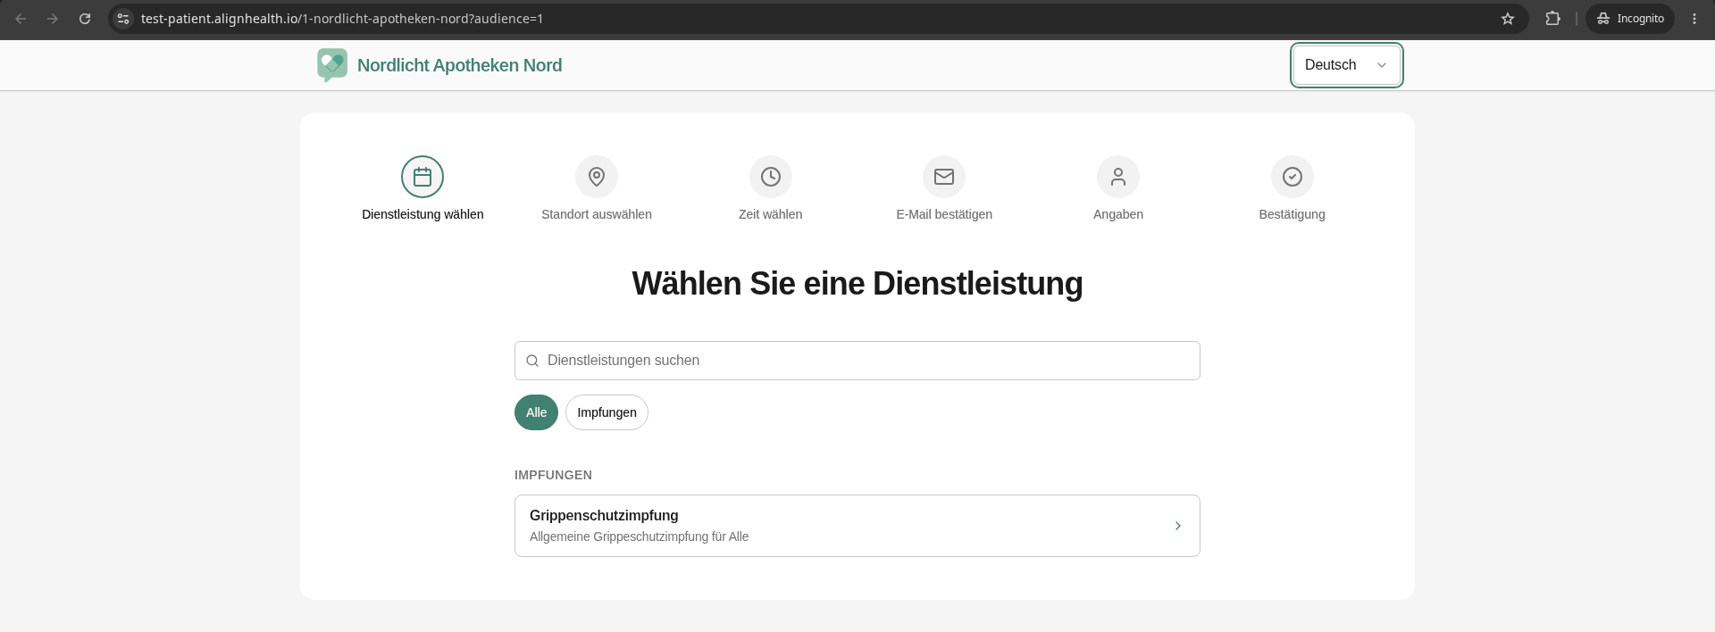The height and width of the screenshot is (632, 1715).
Task: Click the Nordlicht Apotheken Nord title link
Action: click(460, 65)
